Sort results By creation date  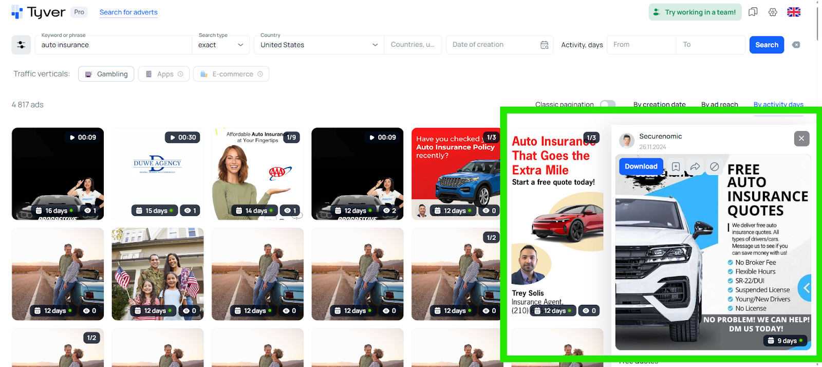pyautogui.click(x=659, y=105)
